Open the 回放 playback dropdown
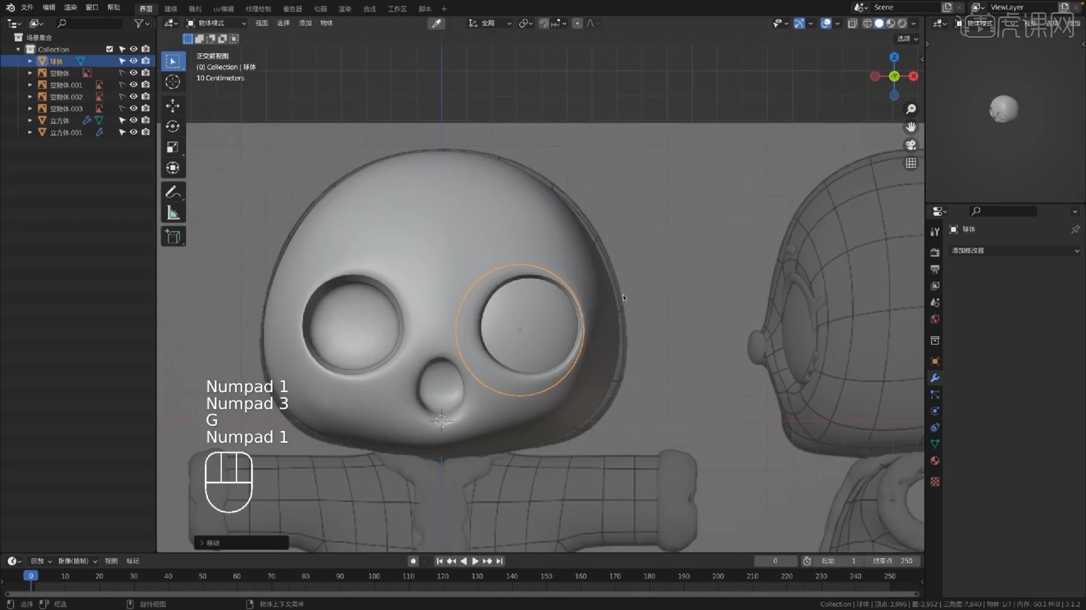 point(41,561)
